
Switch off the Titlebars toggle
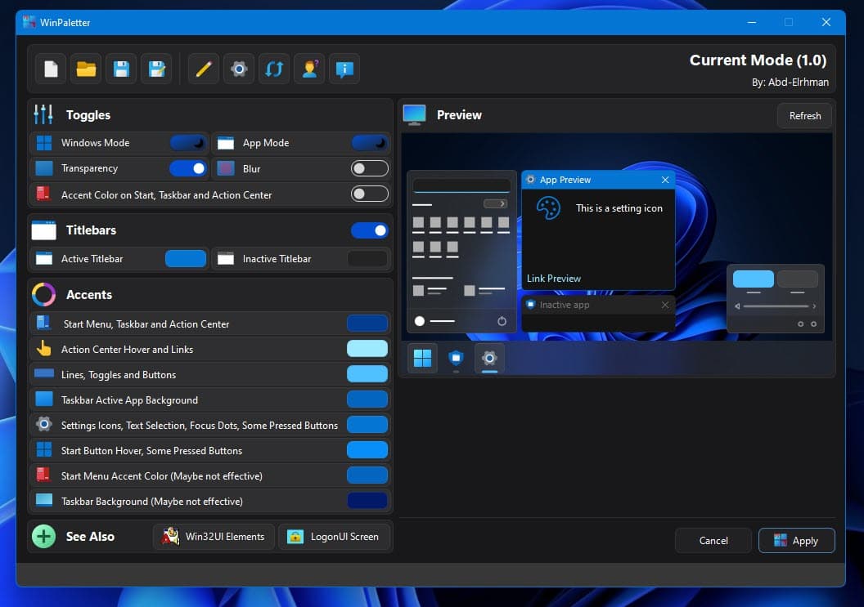[x=369, y=230]
